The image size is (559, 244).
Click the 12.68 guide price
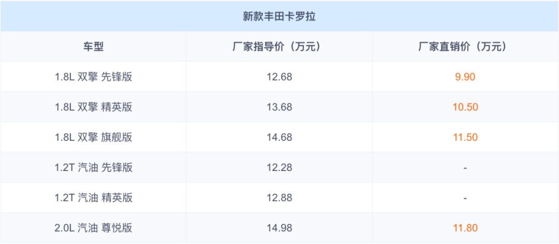pyautogui.click(x=279, y=77)
